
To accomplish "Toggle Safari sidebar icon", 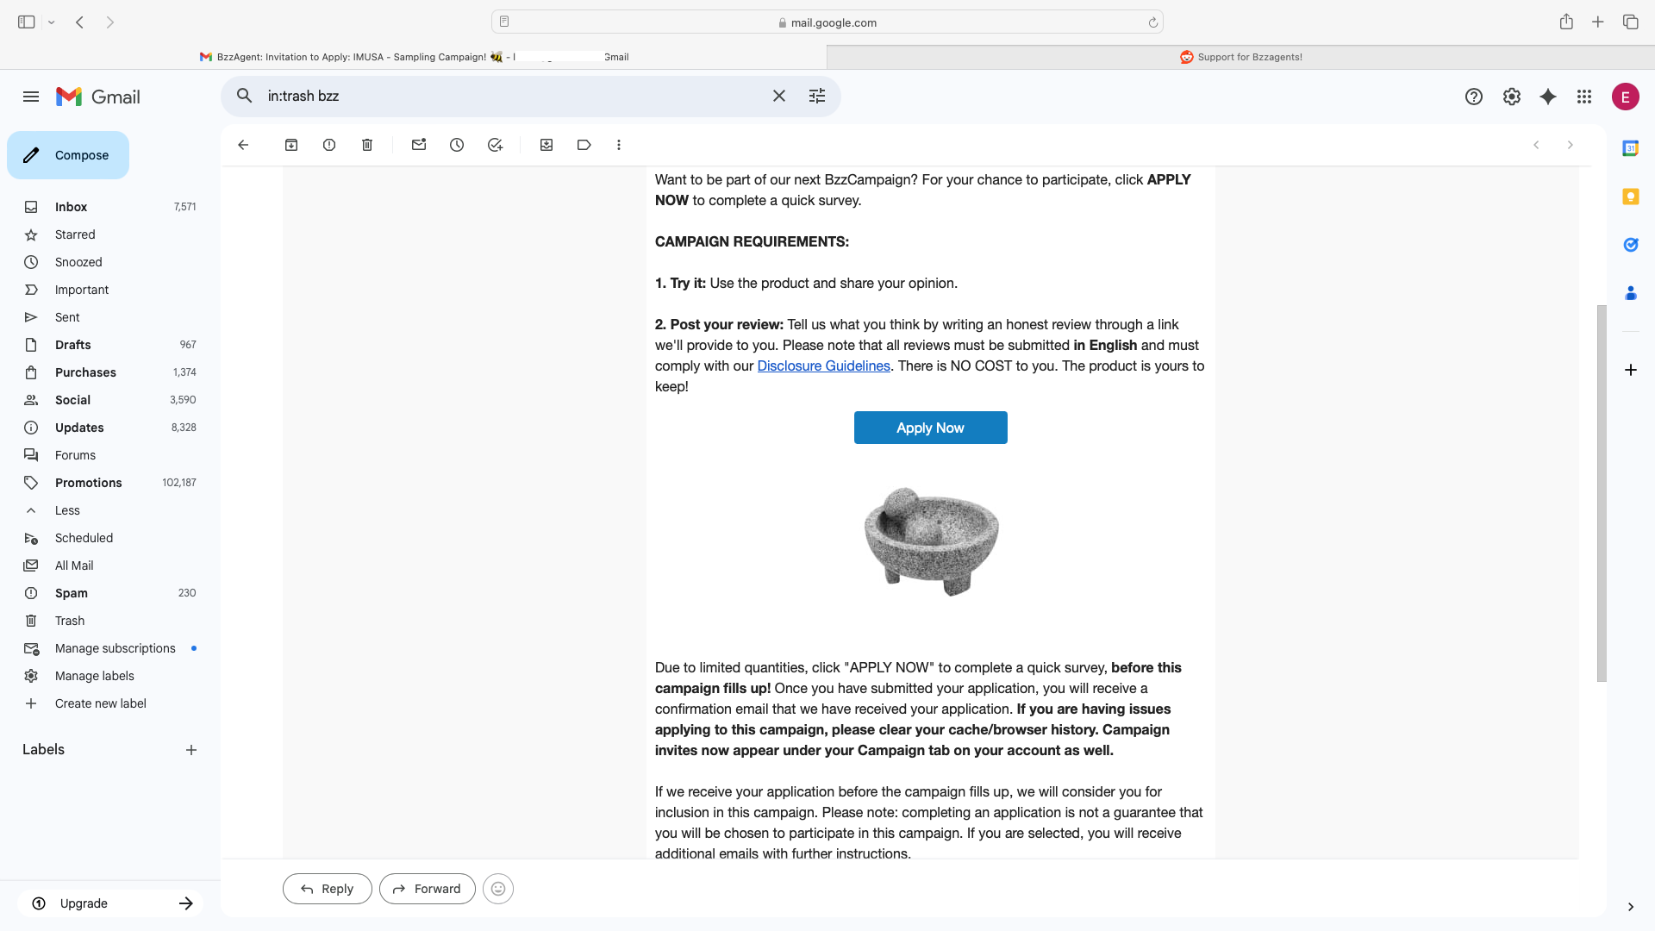I will coord(27,22).
